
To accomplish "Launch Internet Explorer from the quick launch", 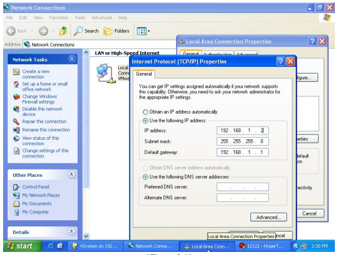I will click(x=51, y=246).
